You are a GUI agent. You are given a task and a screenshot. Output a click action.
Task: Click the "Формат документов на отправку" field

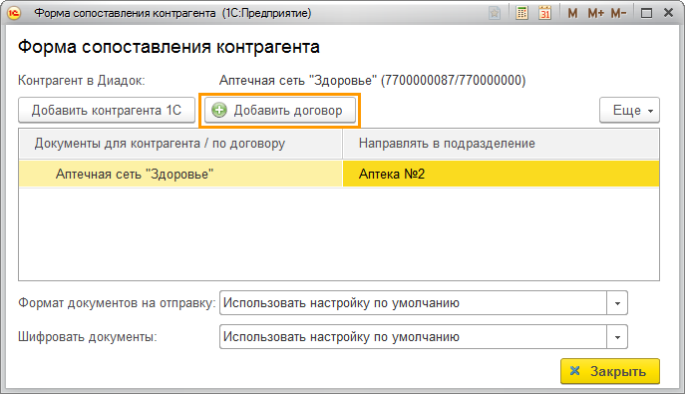coord(413,303)
